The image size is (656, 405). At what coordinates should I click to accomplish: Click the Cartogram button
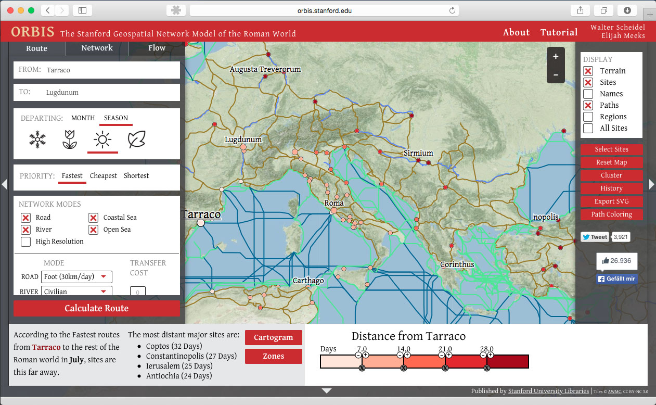(x=273, y=337)
